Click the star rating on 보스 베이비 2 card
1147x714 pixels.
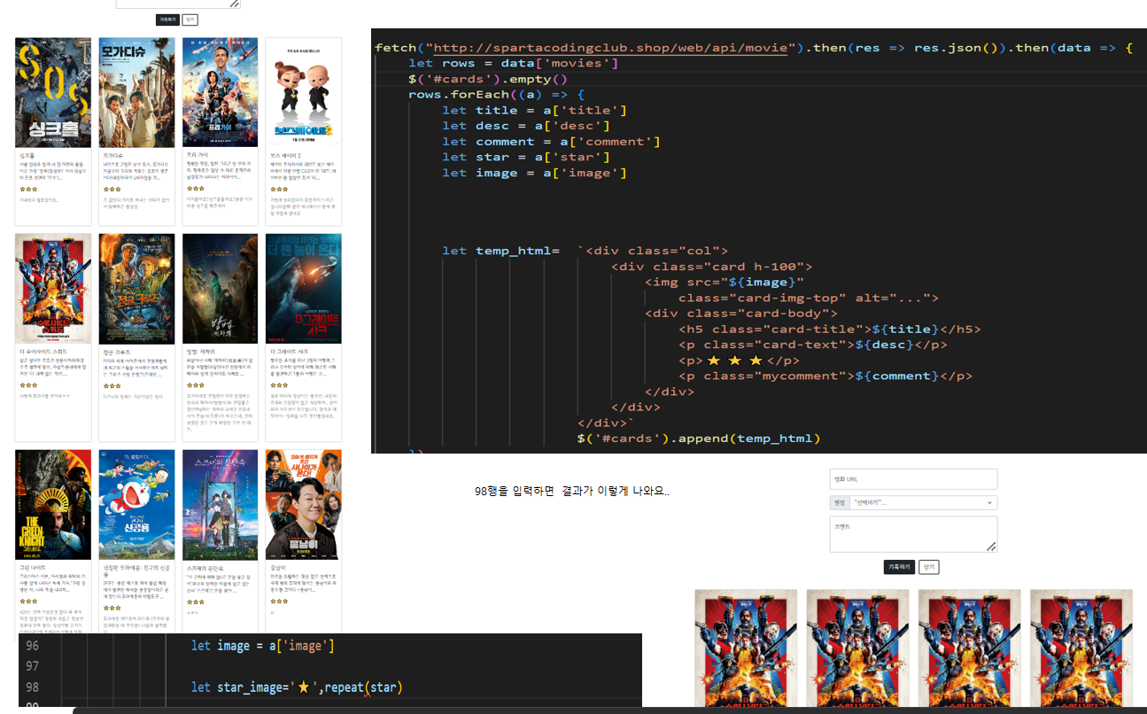click(x=277, y=189)
